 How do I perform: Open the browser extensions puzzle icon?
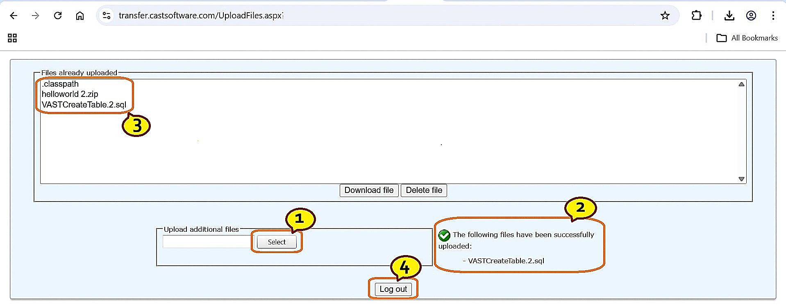coord(696,16)
